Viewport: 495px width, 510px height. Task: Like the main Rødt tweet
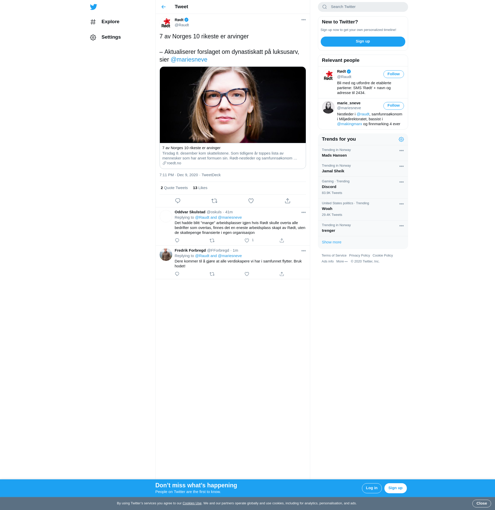point(251,201)
